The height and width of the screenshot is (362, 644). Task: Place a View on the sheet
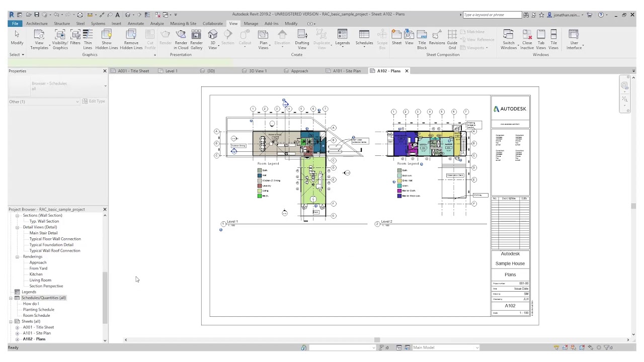[x=409, y=37]
